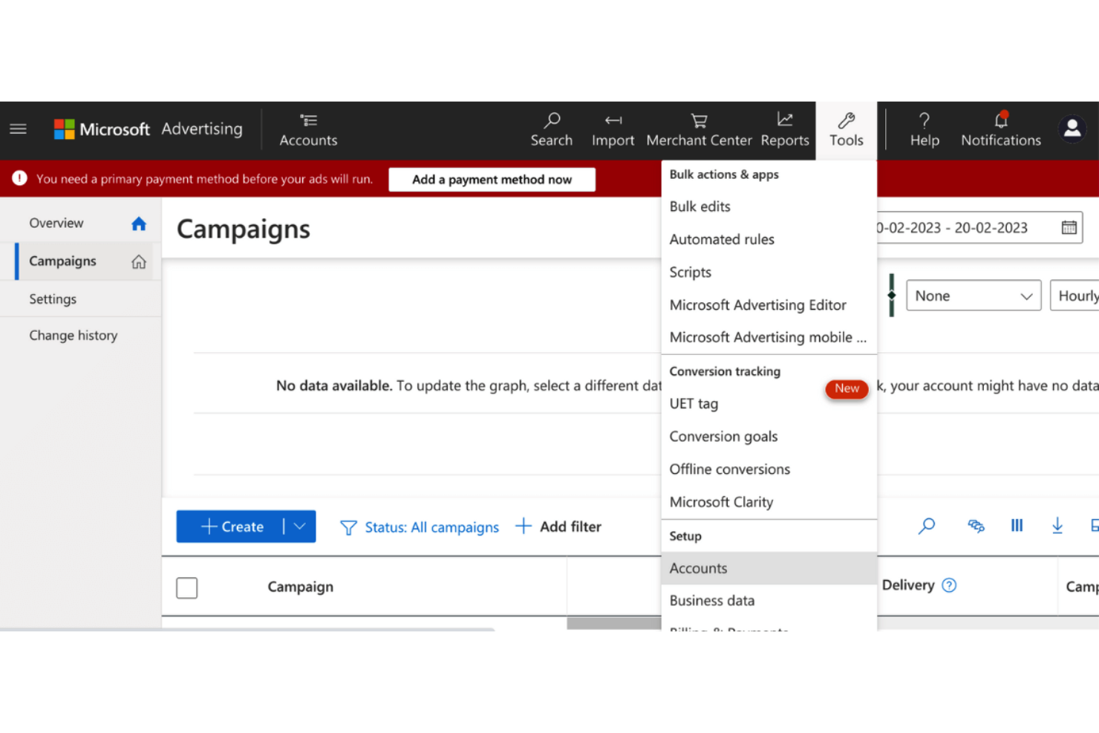The height and width of the screenshot is (733, 1099).
Task: Open Business data menu item
Action: (769, 600)
